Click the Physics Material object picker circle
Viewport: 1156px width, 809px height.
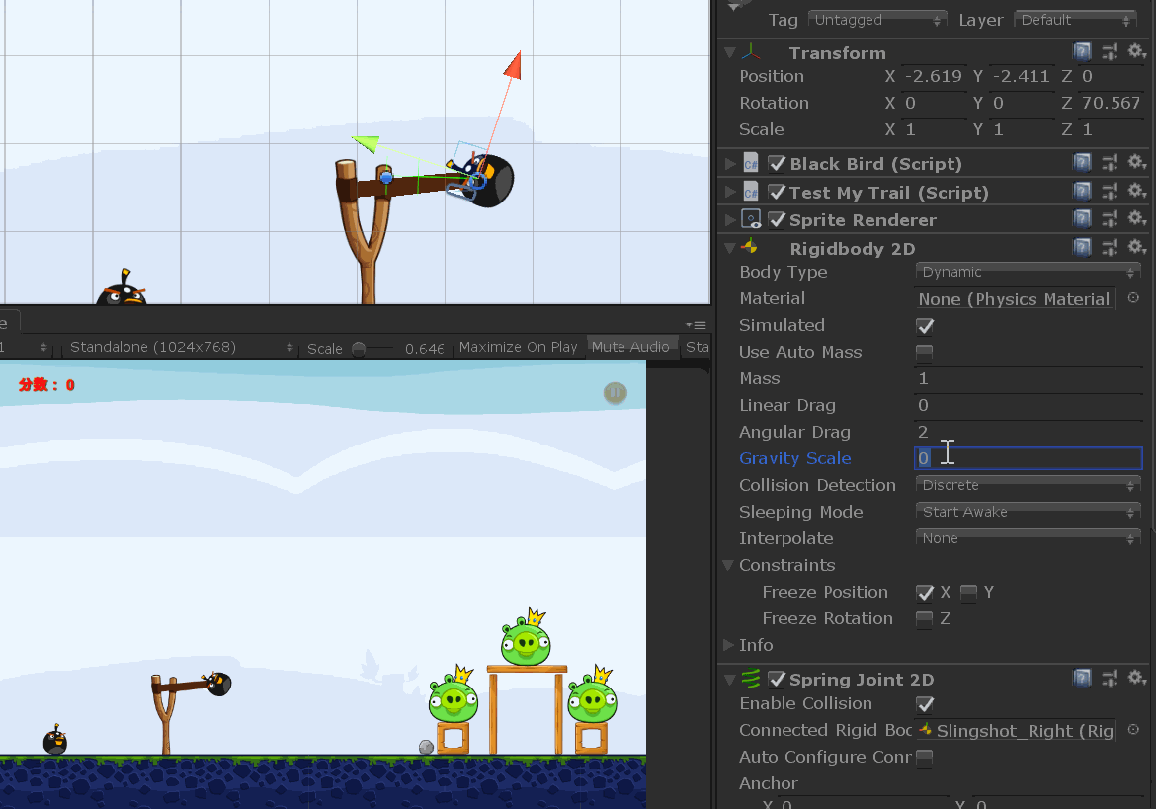point(1134,297)
